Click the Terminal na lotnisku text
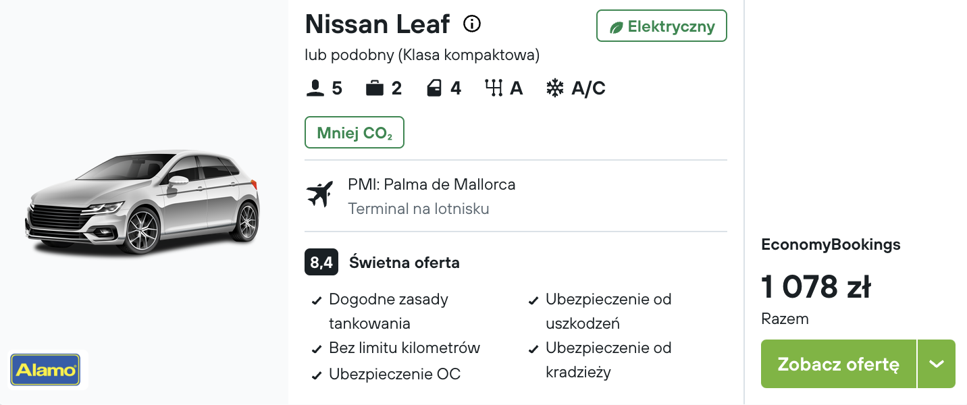 coord(419,209)
